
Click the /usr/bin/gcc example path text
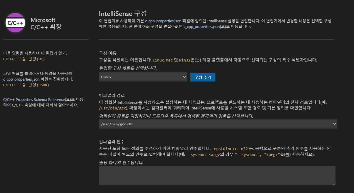(113, 108)
